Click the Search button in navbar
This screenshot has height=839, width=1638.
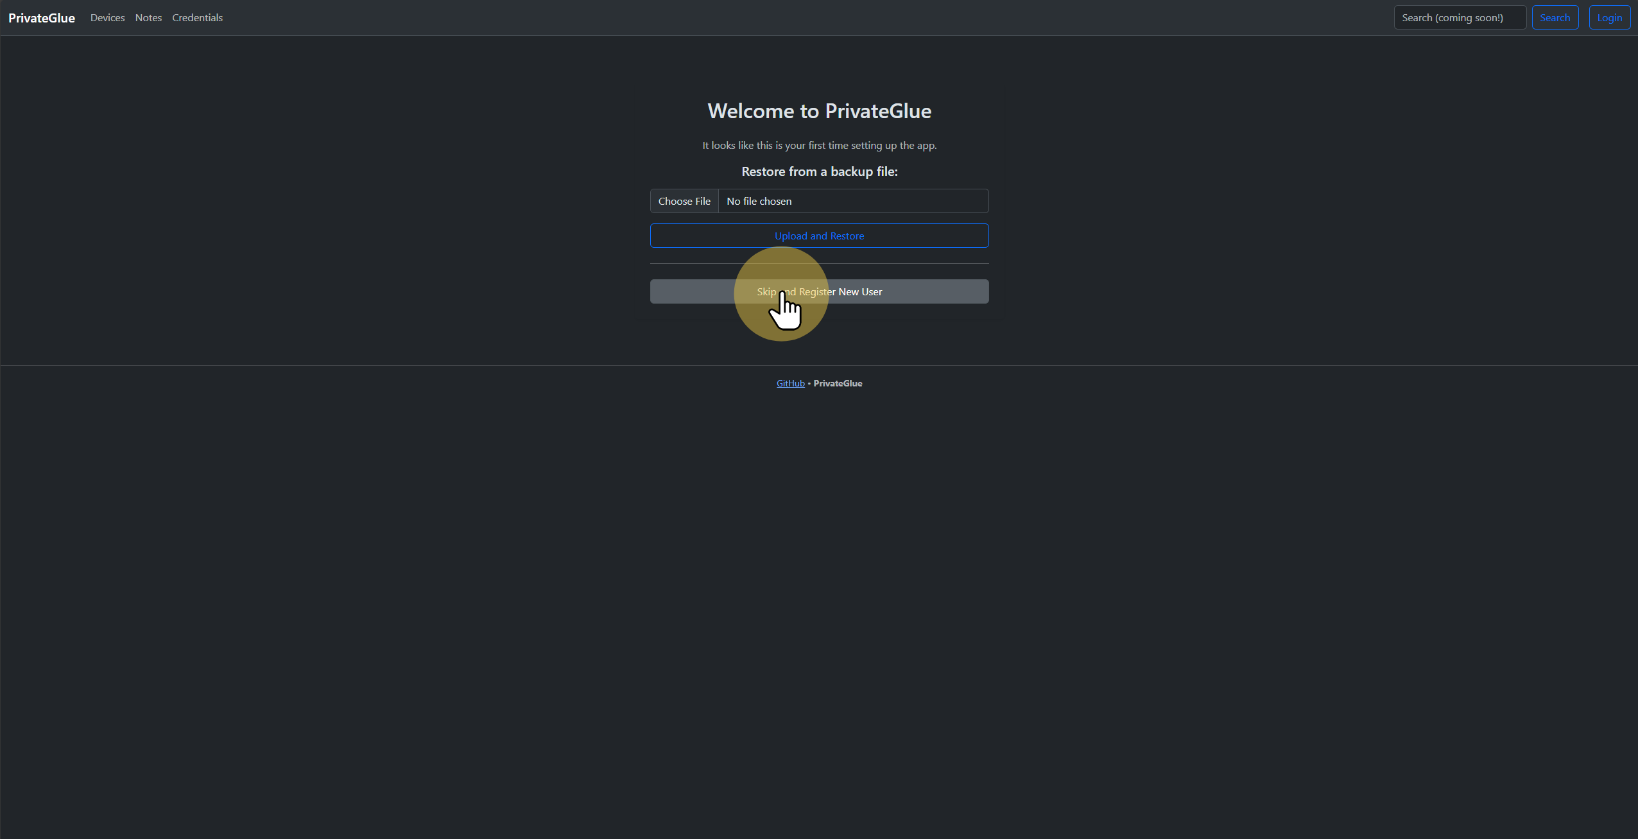point(1555,18)
